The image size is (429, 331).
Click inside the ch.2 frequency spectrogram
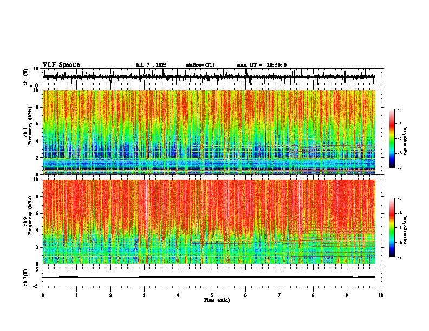click(x=209, y=222)
